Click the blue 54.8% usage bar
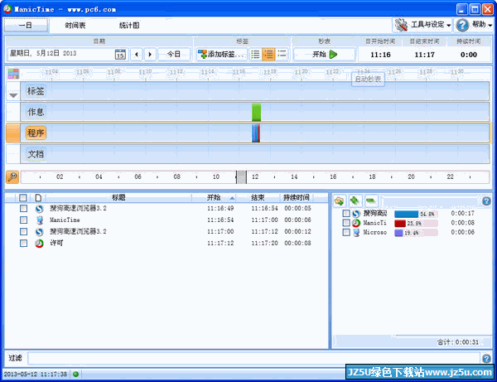 tap(407, 214)
